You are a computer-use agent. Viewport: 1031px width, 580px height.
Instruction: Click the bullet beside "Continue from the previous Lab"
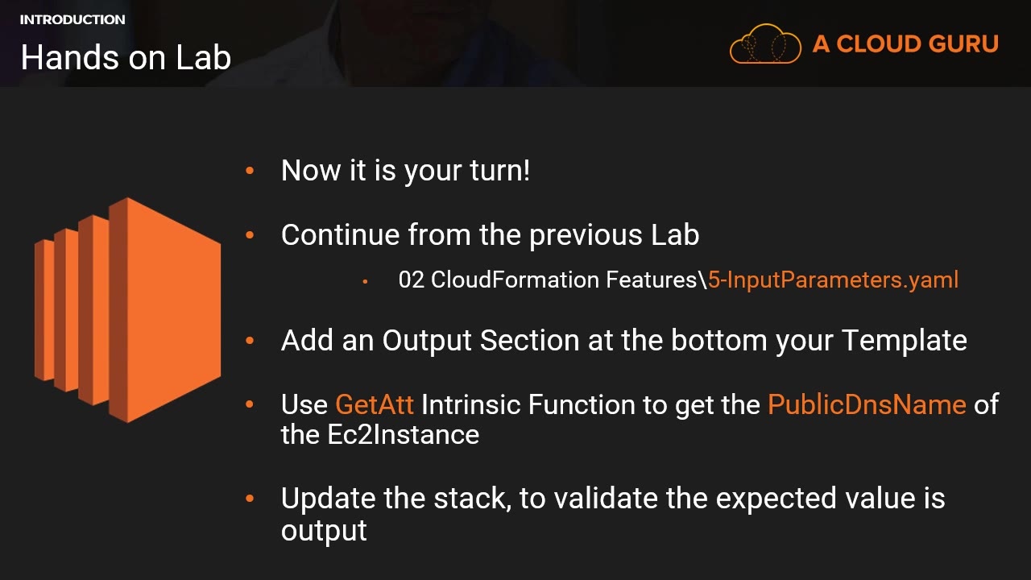[x=250, y=235]
